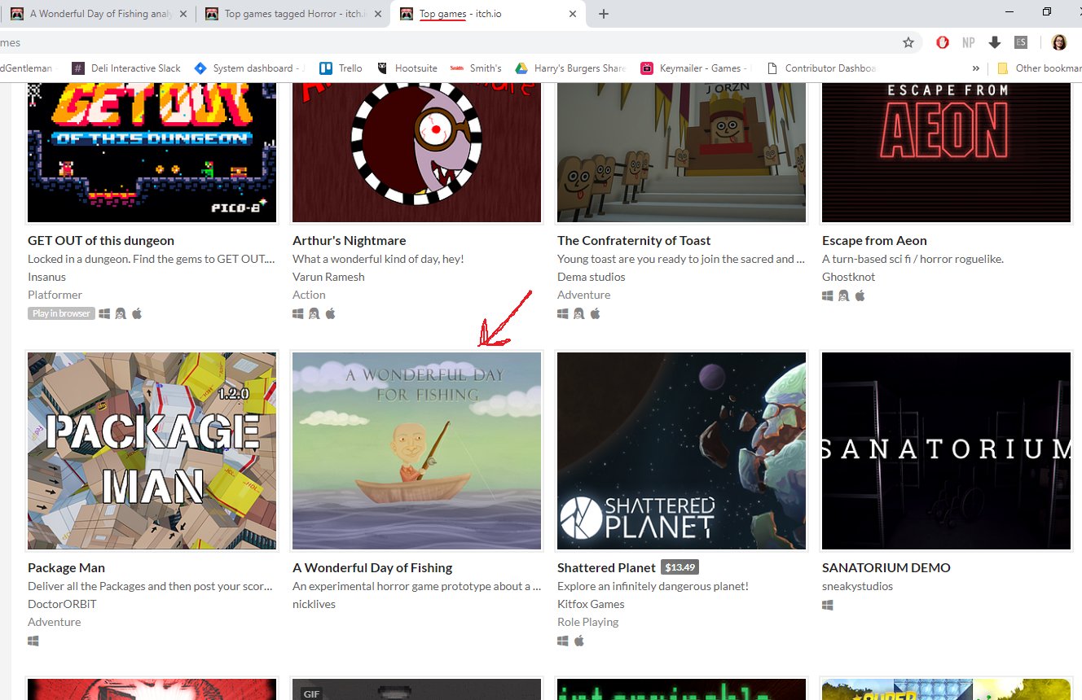Open A Wonderful Day for Fishing cover image
This screenshot has height=700, width=1082.
coord(417,451)
